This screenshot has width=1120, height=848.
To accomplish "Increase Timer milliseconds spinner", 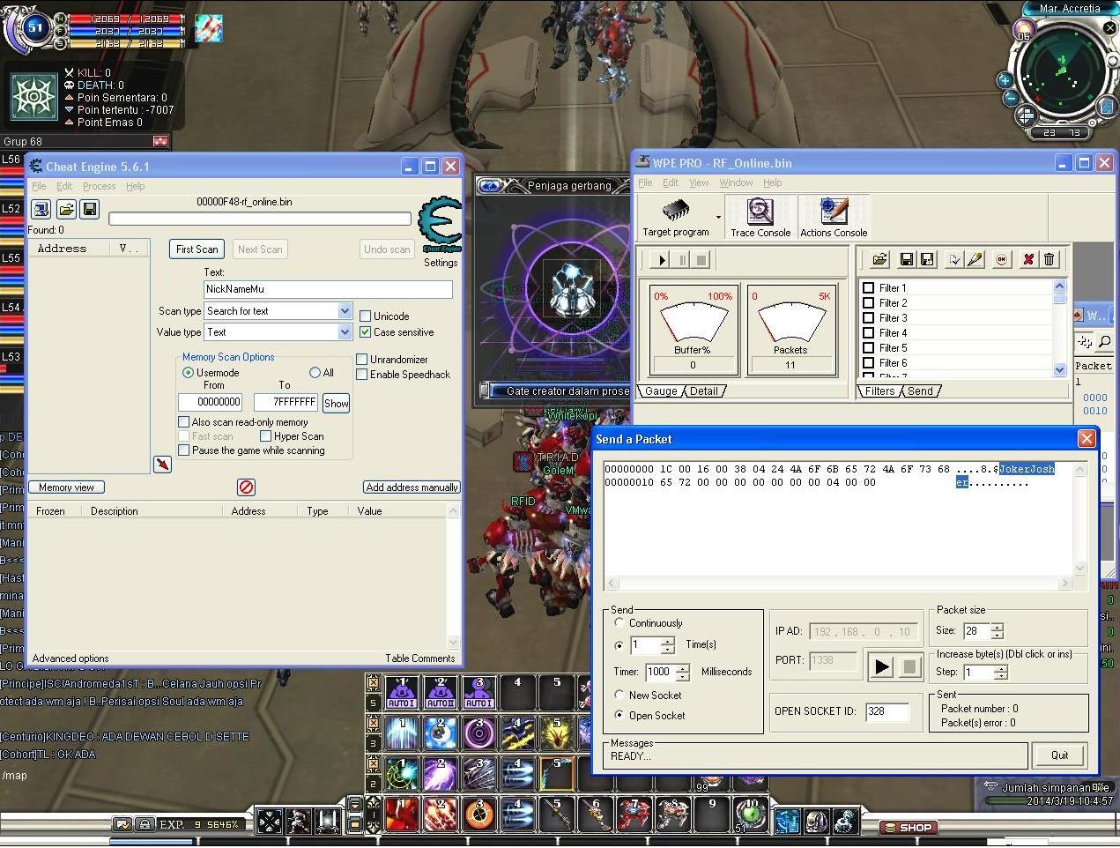I will [x=683, y=667].
